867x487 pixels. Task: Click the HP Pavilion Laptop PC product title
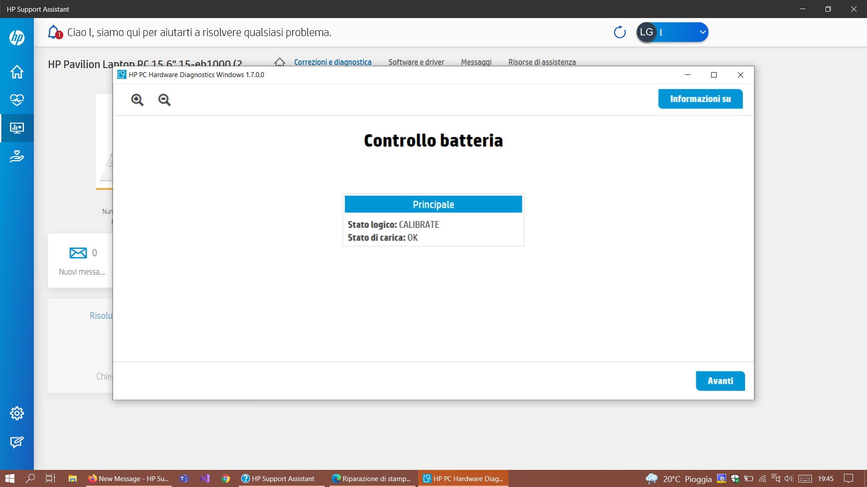coord(145,64)
